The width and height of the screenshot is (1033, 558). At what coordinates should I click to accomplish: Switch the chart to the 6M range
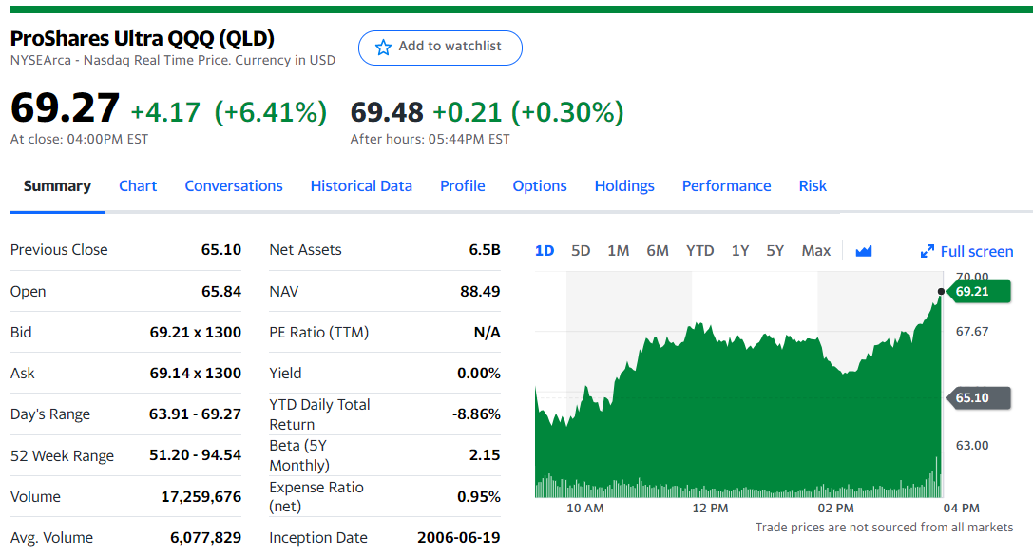pyautogui.click(x=657, y=251)
